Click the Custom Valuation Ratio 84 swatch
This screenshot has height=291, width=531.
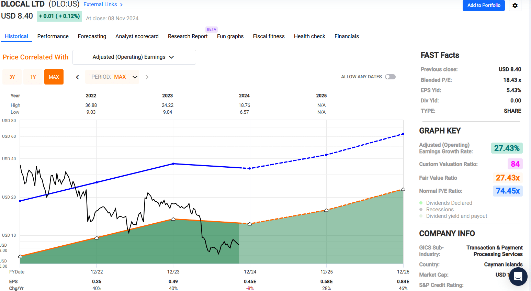[515, 164]
